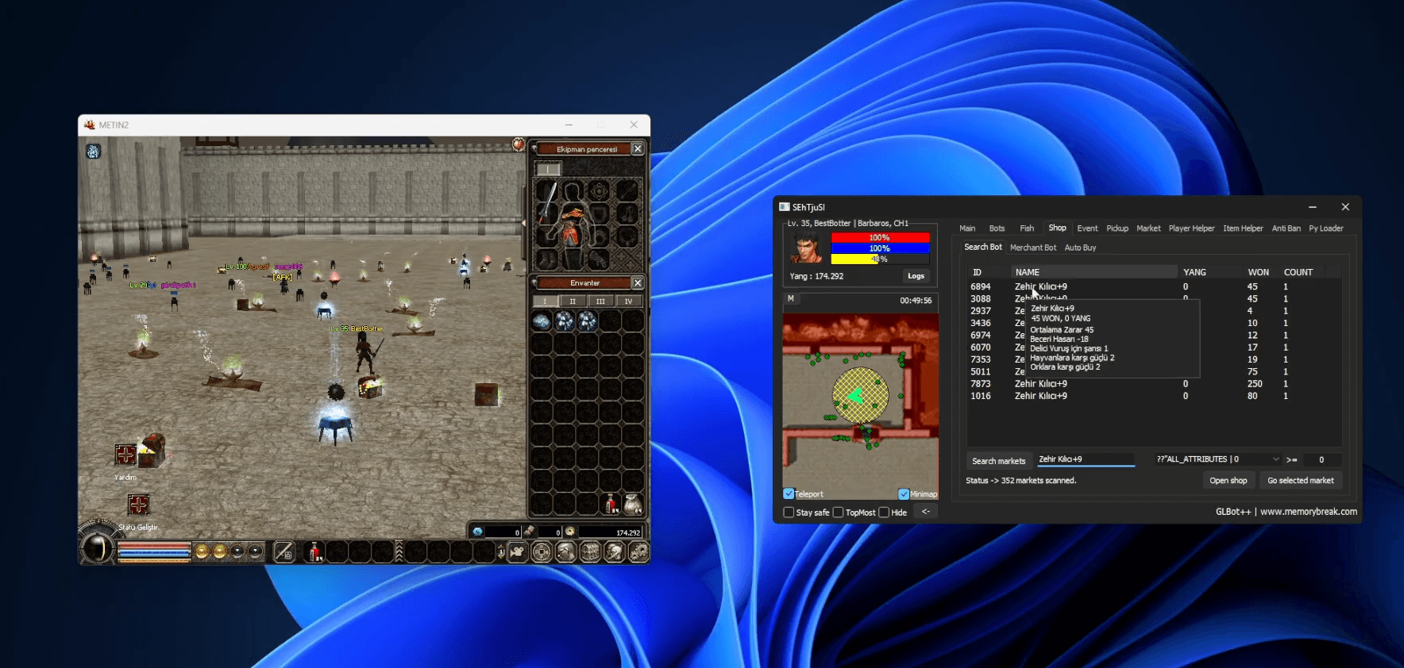Collapse the side panel with the <- button
The height and width of the screenshot is (668, 1404).
click(925, 512)
